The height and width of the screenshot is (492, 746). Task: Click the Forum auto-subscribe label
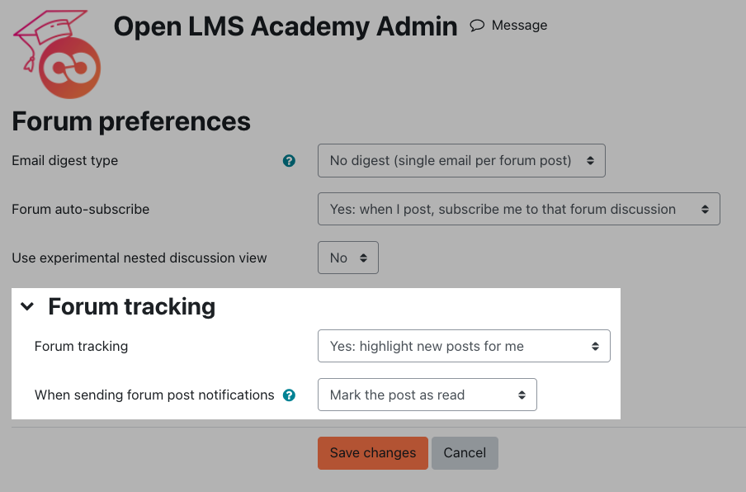[80, 210]
